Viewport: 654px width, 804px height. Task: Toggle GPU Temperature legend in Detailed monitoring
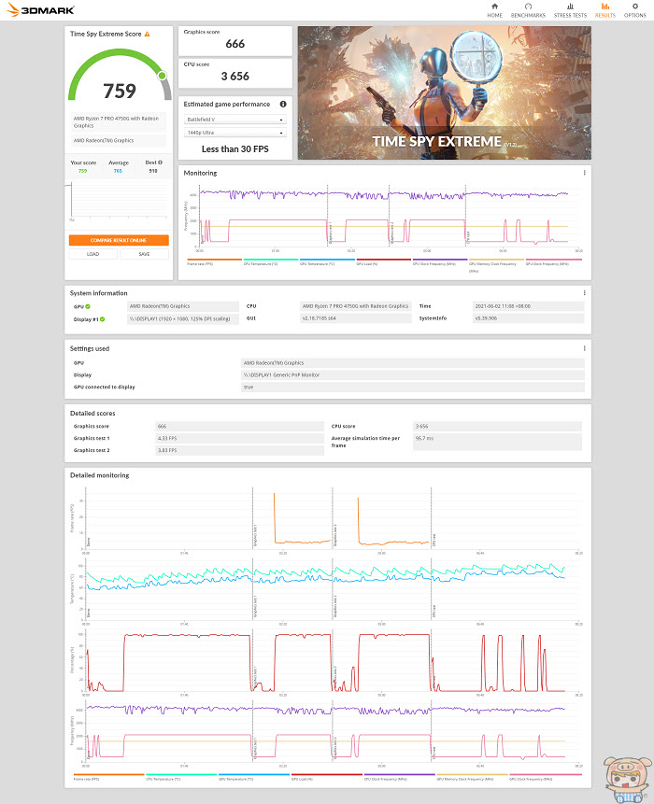click(x=254, y=777)
